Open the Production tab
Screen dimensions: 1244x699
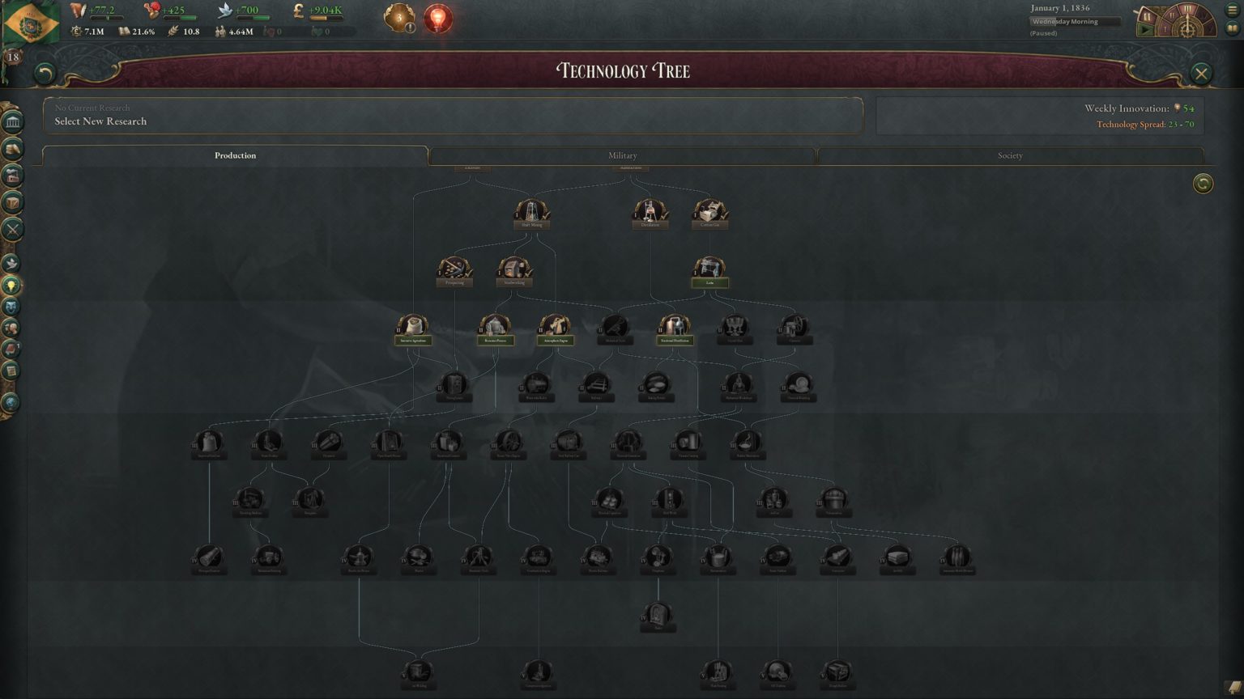coord(235,155)
